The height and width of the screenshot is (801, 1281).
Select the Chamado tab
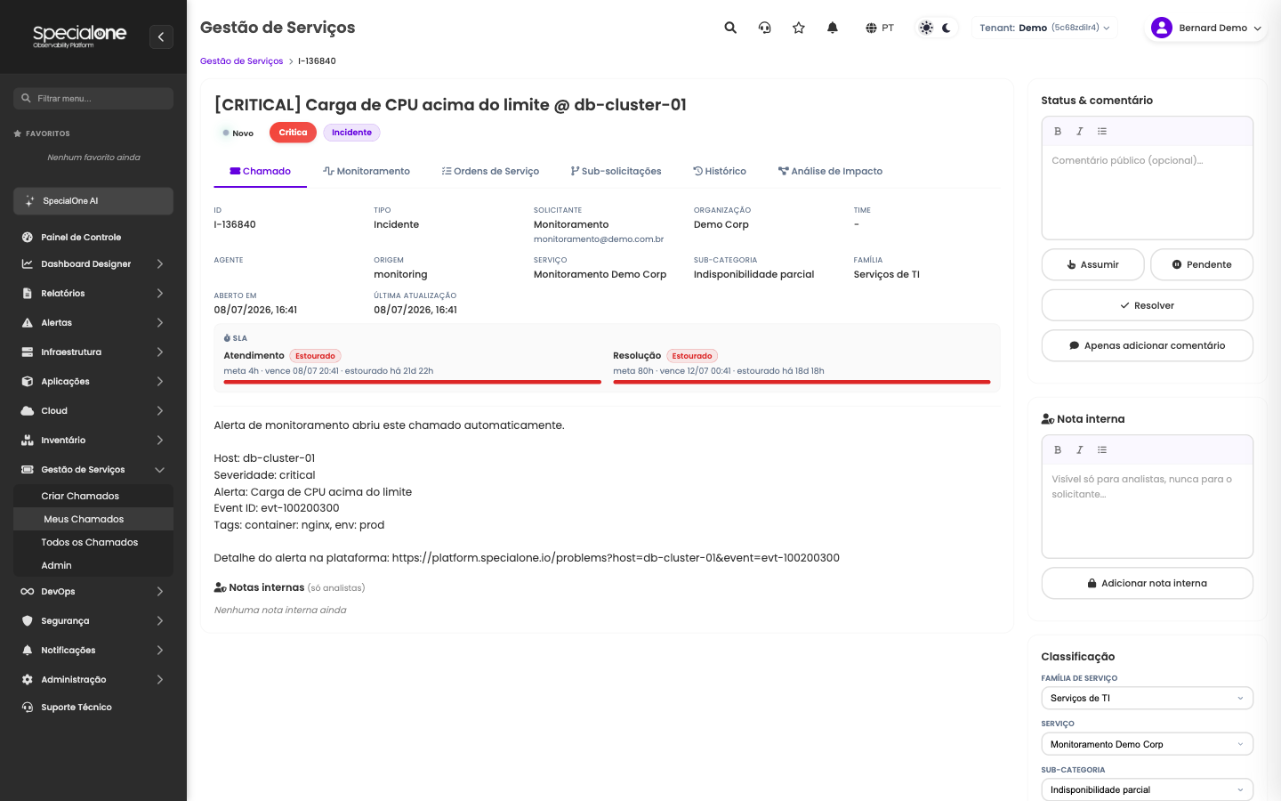click(260, 171)
